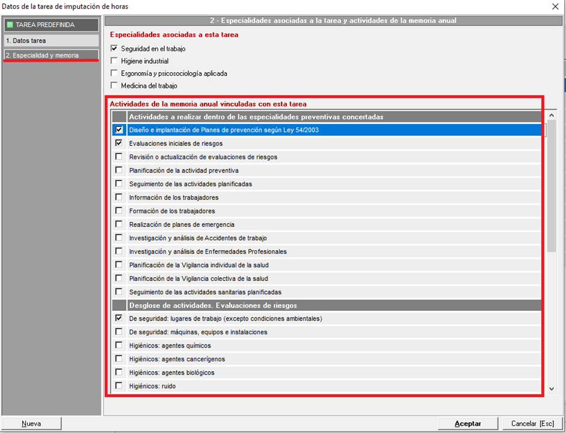
Task: Enable Higiene industrial specialty checkbox
Action: point(114,61)
